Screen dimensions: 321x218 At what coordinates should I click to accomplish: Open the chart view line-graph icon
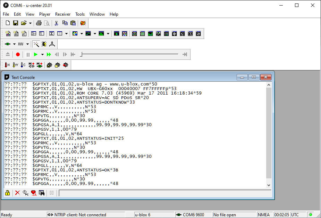88,34
